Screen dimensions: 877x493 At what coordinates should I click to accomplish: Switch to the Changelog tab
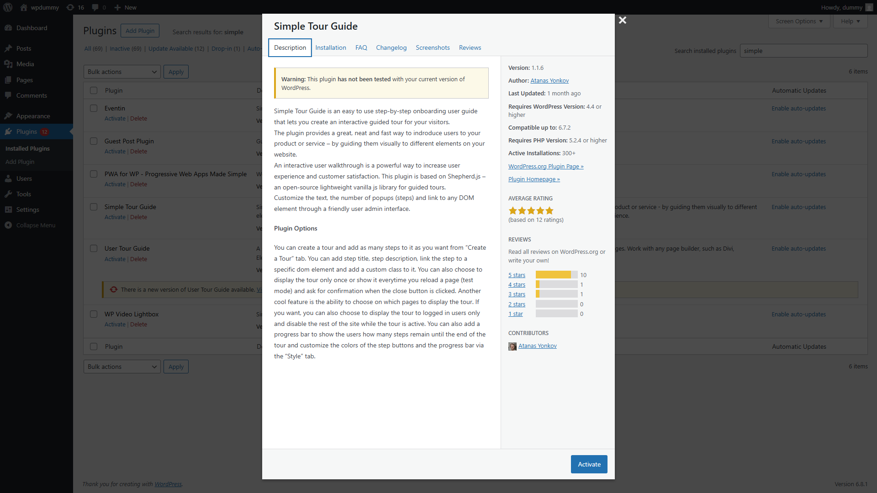[391, 47]
